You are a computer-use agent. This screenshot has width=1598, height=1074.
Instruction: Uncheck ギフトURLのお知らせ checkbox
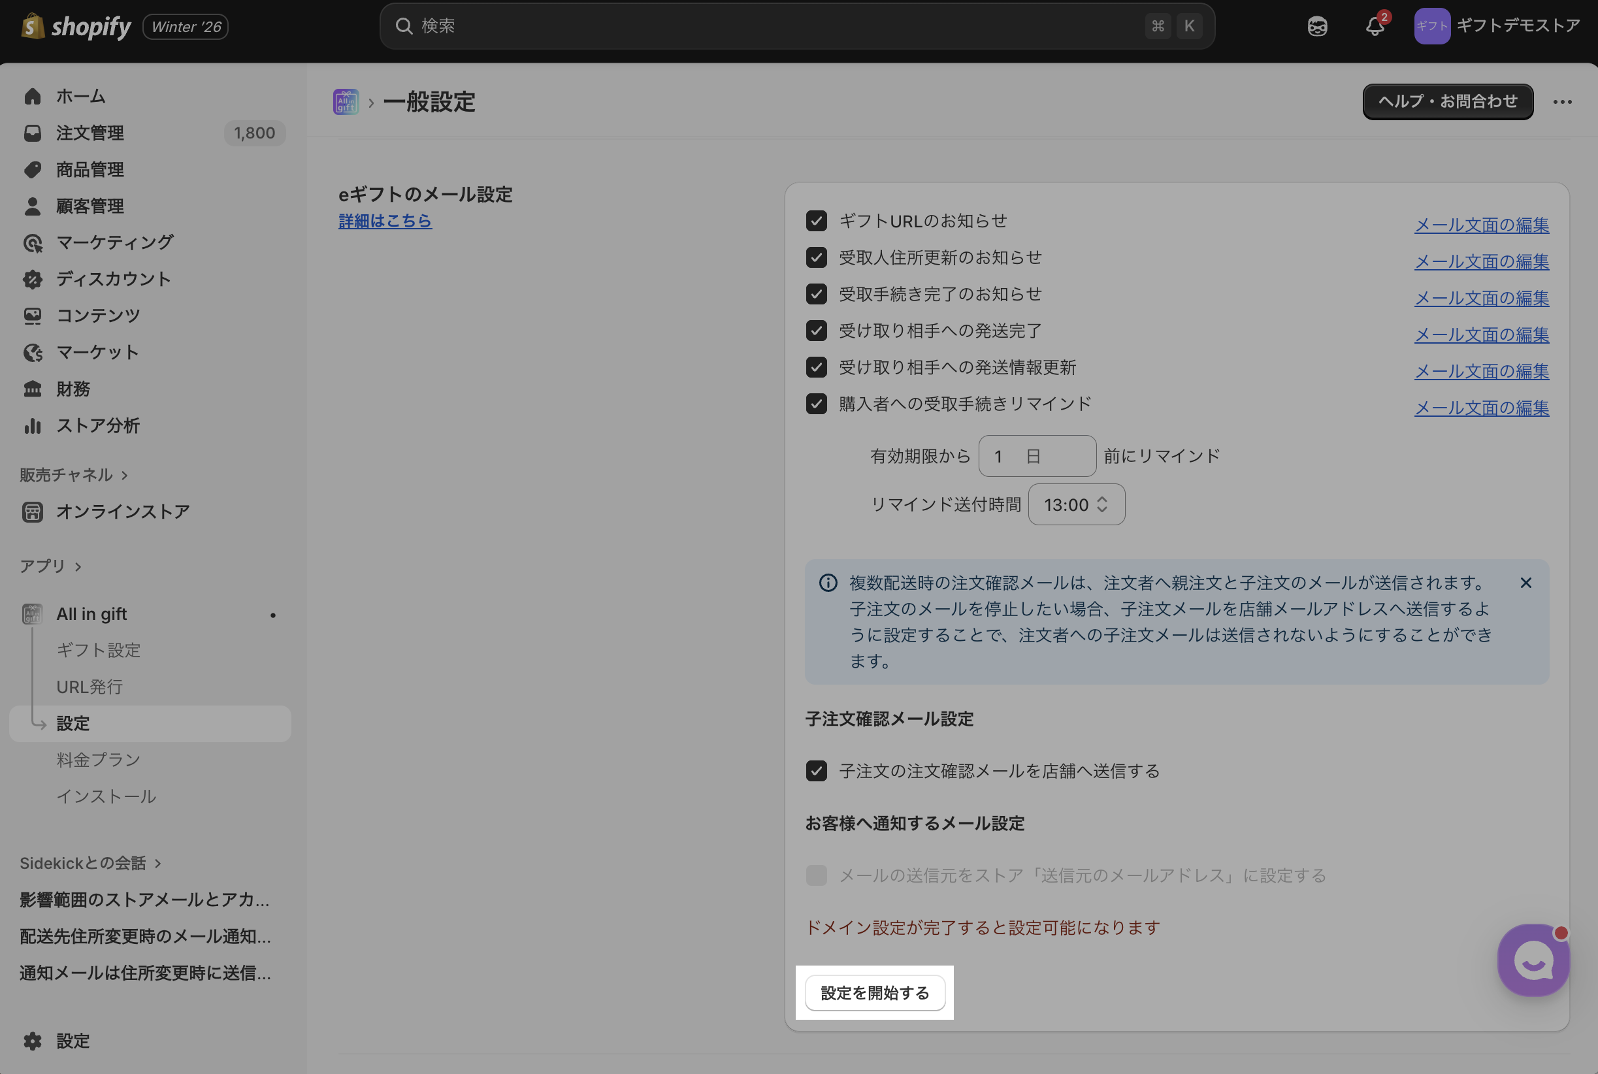click(x=817, y=221)
